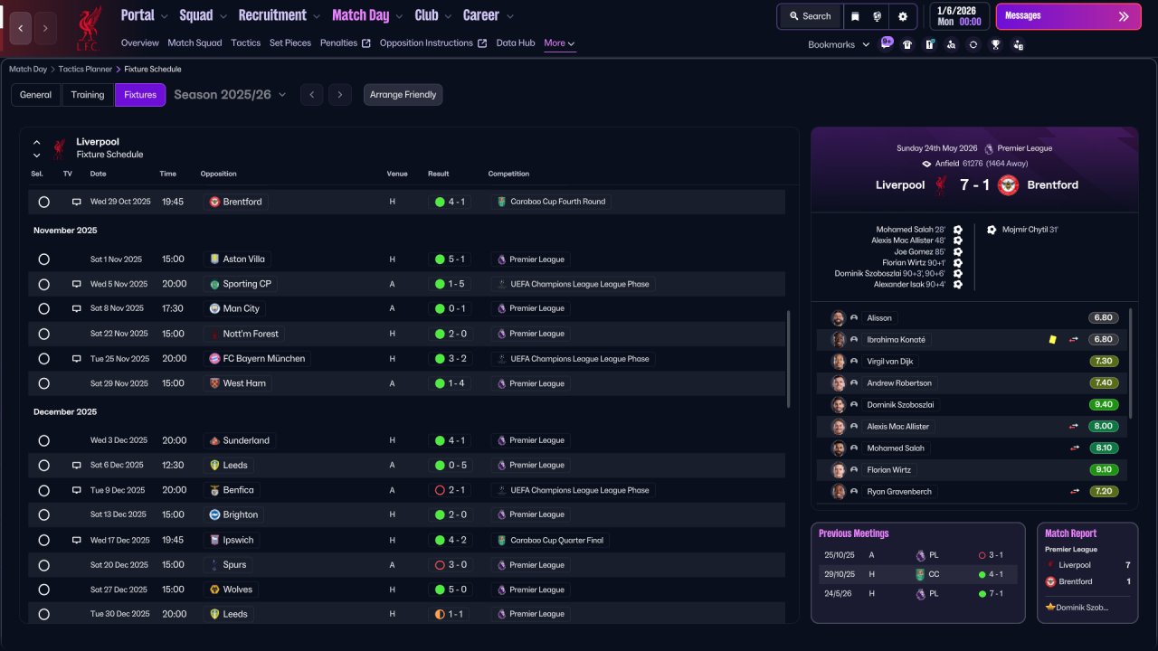Open the Club dropdown menu

click(432, 15)
